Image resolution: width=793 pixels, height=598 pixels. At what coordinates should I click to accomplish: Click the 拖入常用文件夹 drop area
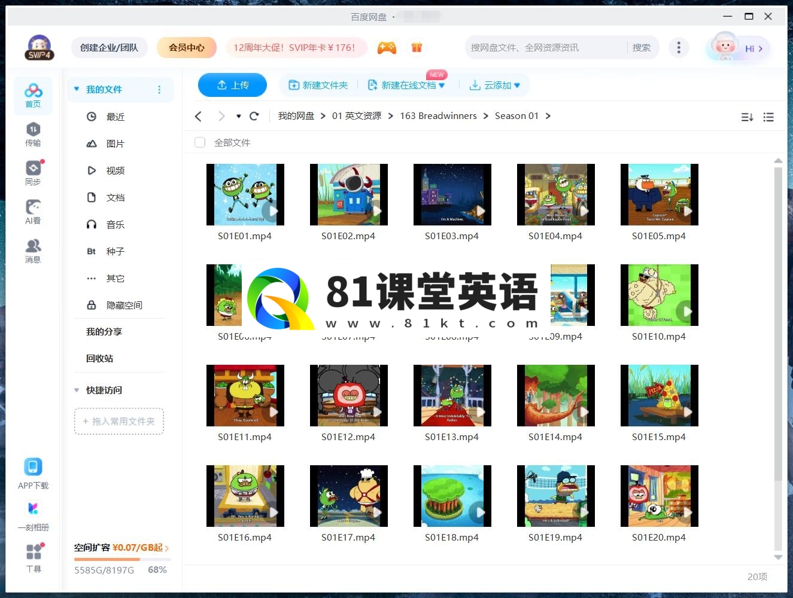(119, 422)
